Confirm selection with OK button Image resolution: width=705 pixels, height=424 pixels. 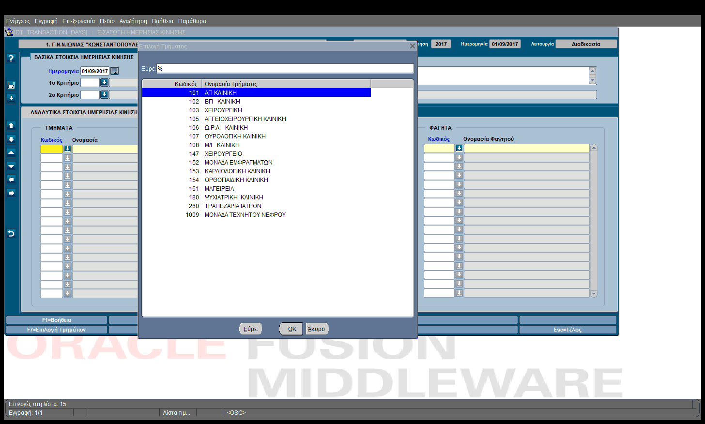coord(291,329)
